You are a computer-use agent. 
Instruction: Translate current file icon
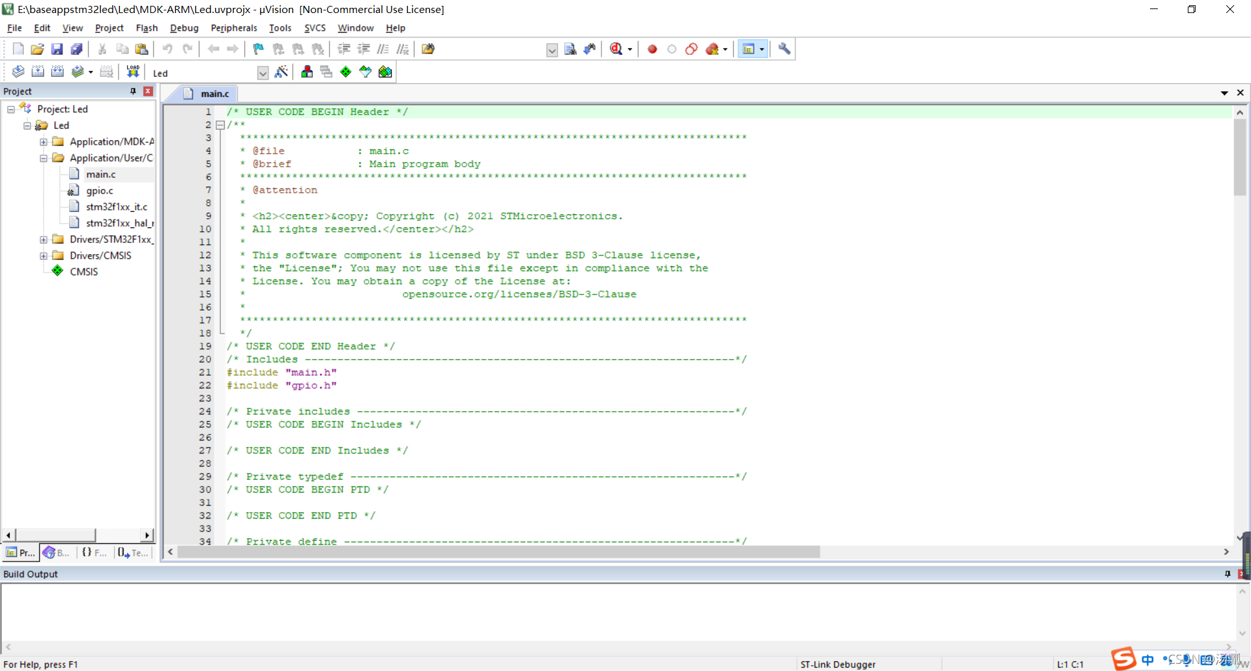(x=18, y=72)
